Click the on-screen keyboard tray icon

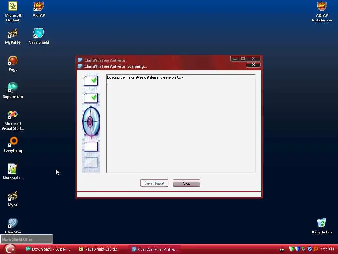tap(282, 250)
